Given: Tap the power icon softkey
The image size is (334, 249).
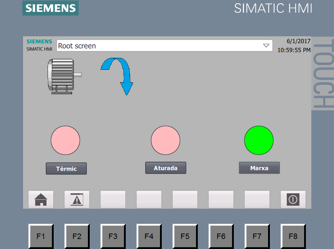Looking at the screenshot, I should [x=293, y=199].
